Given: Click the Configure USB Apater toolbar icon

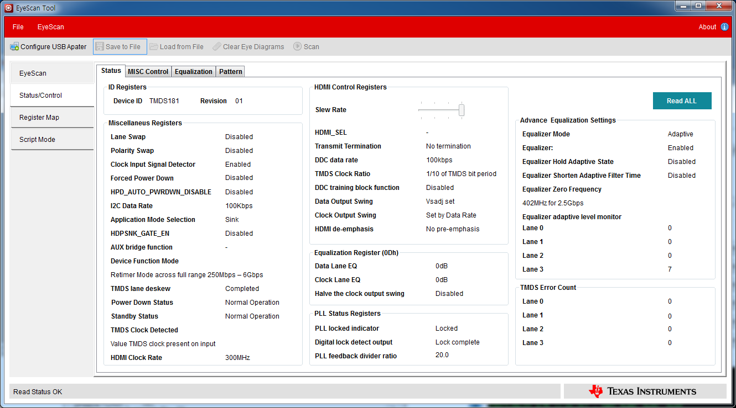Looking at the screenshot, I should (14, 47).
